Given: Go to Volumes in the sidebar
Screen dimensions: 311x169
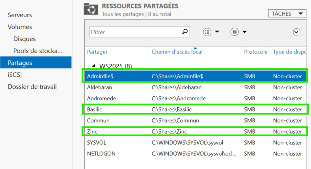Looking at the screenshot, I should pos(20,27).
